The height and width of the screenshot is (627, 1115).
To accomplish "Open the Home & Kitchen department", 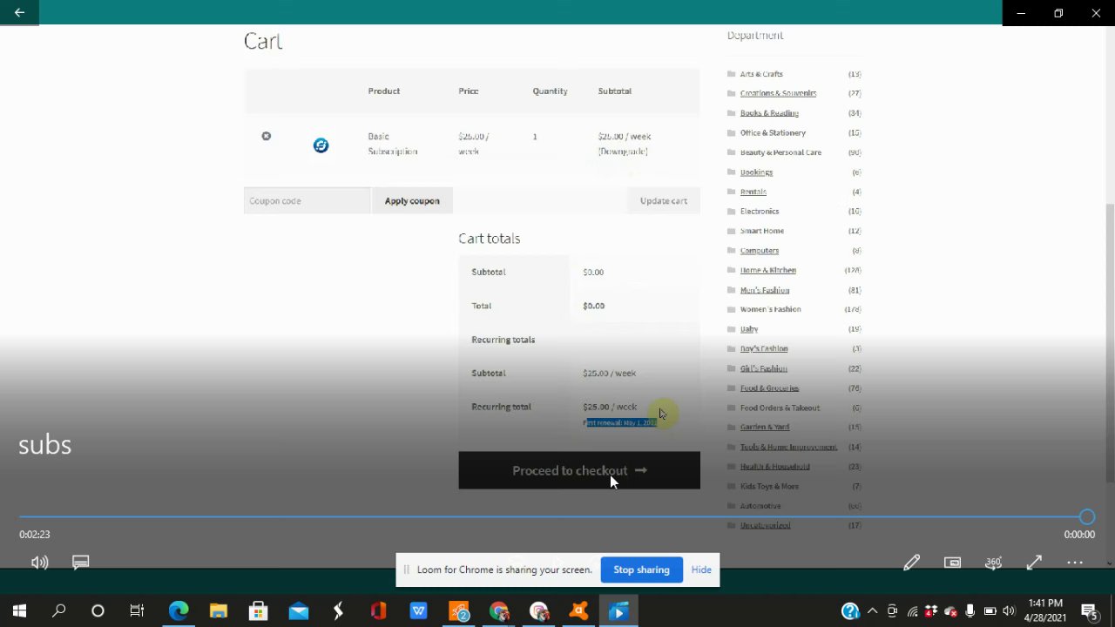I will [768, 270].
